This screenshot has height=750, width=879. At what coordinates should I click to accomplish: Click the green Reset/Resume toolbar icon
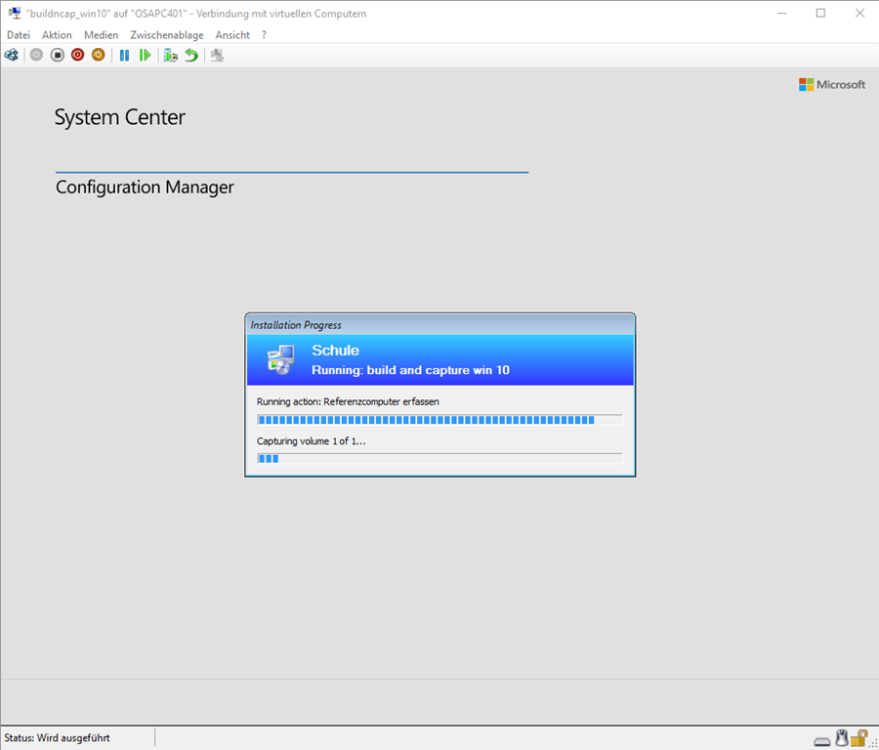(146, 56)
